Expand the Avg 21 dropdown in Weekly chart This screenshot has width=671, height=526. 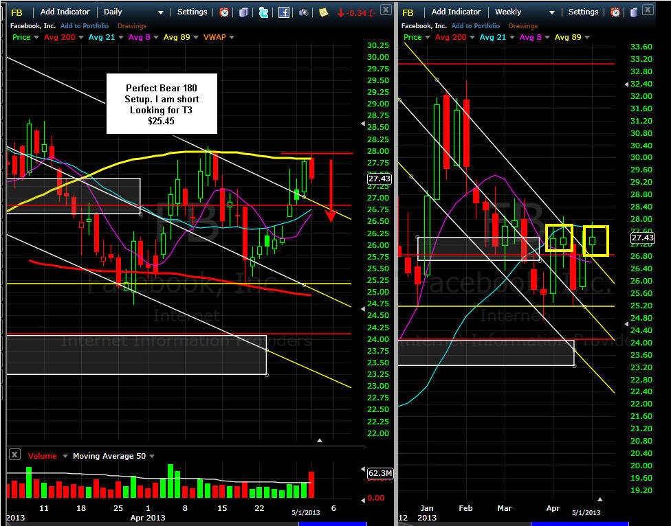coord(512,38)
